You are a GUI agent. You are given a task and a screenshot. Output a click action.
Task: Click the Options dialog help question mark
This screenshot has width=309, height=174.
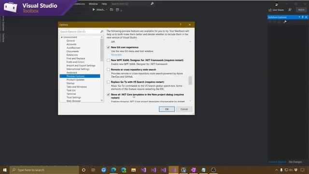(181, 25)
